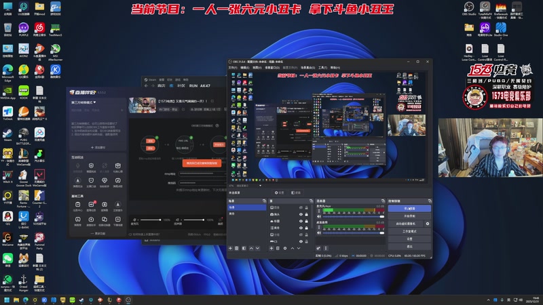This screenshot has height=305, width=543.
Task: Toggle lock of camera-icon source row
Action: coord(306,214)
